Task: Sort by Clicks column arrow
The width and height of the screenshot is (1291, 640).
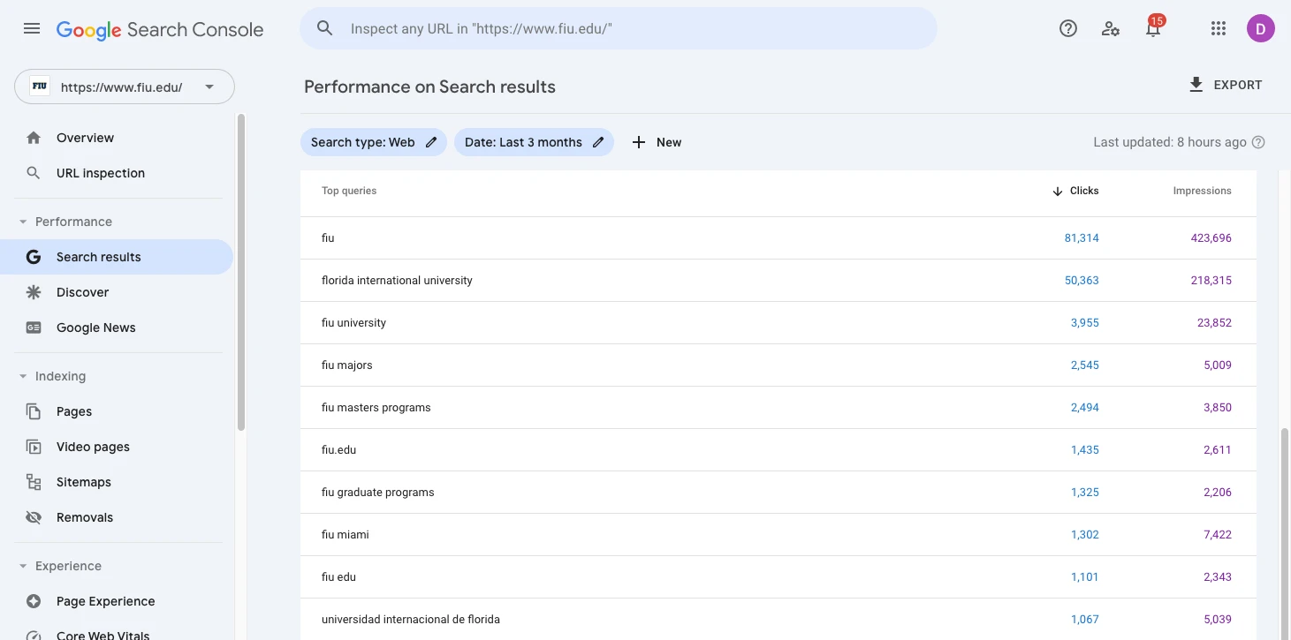Action: pos(1057,191)
